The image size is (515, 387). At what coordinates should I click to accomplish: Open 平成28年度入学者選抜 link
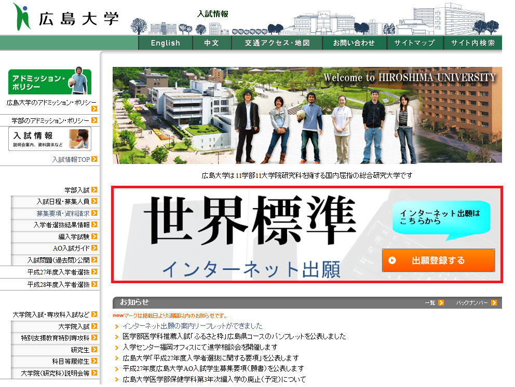tap(59, 285)
